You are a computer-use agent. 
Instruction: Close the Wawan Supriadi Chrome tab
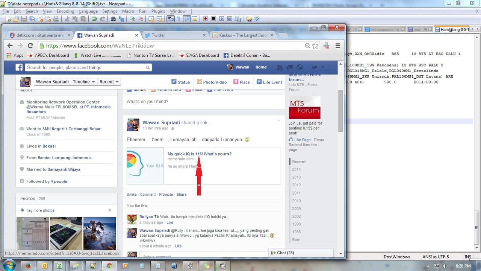tap(136, 35)
